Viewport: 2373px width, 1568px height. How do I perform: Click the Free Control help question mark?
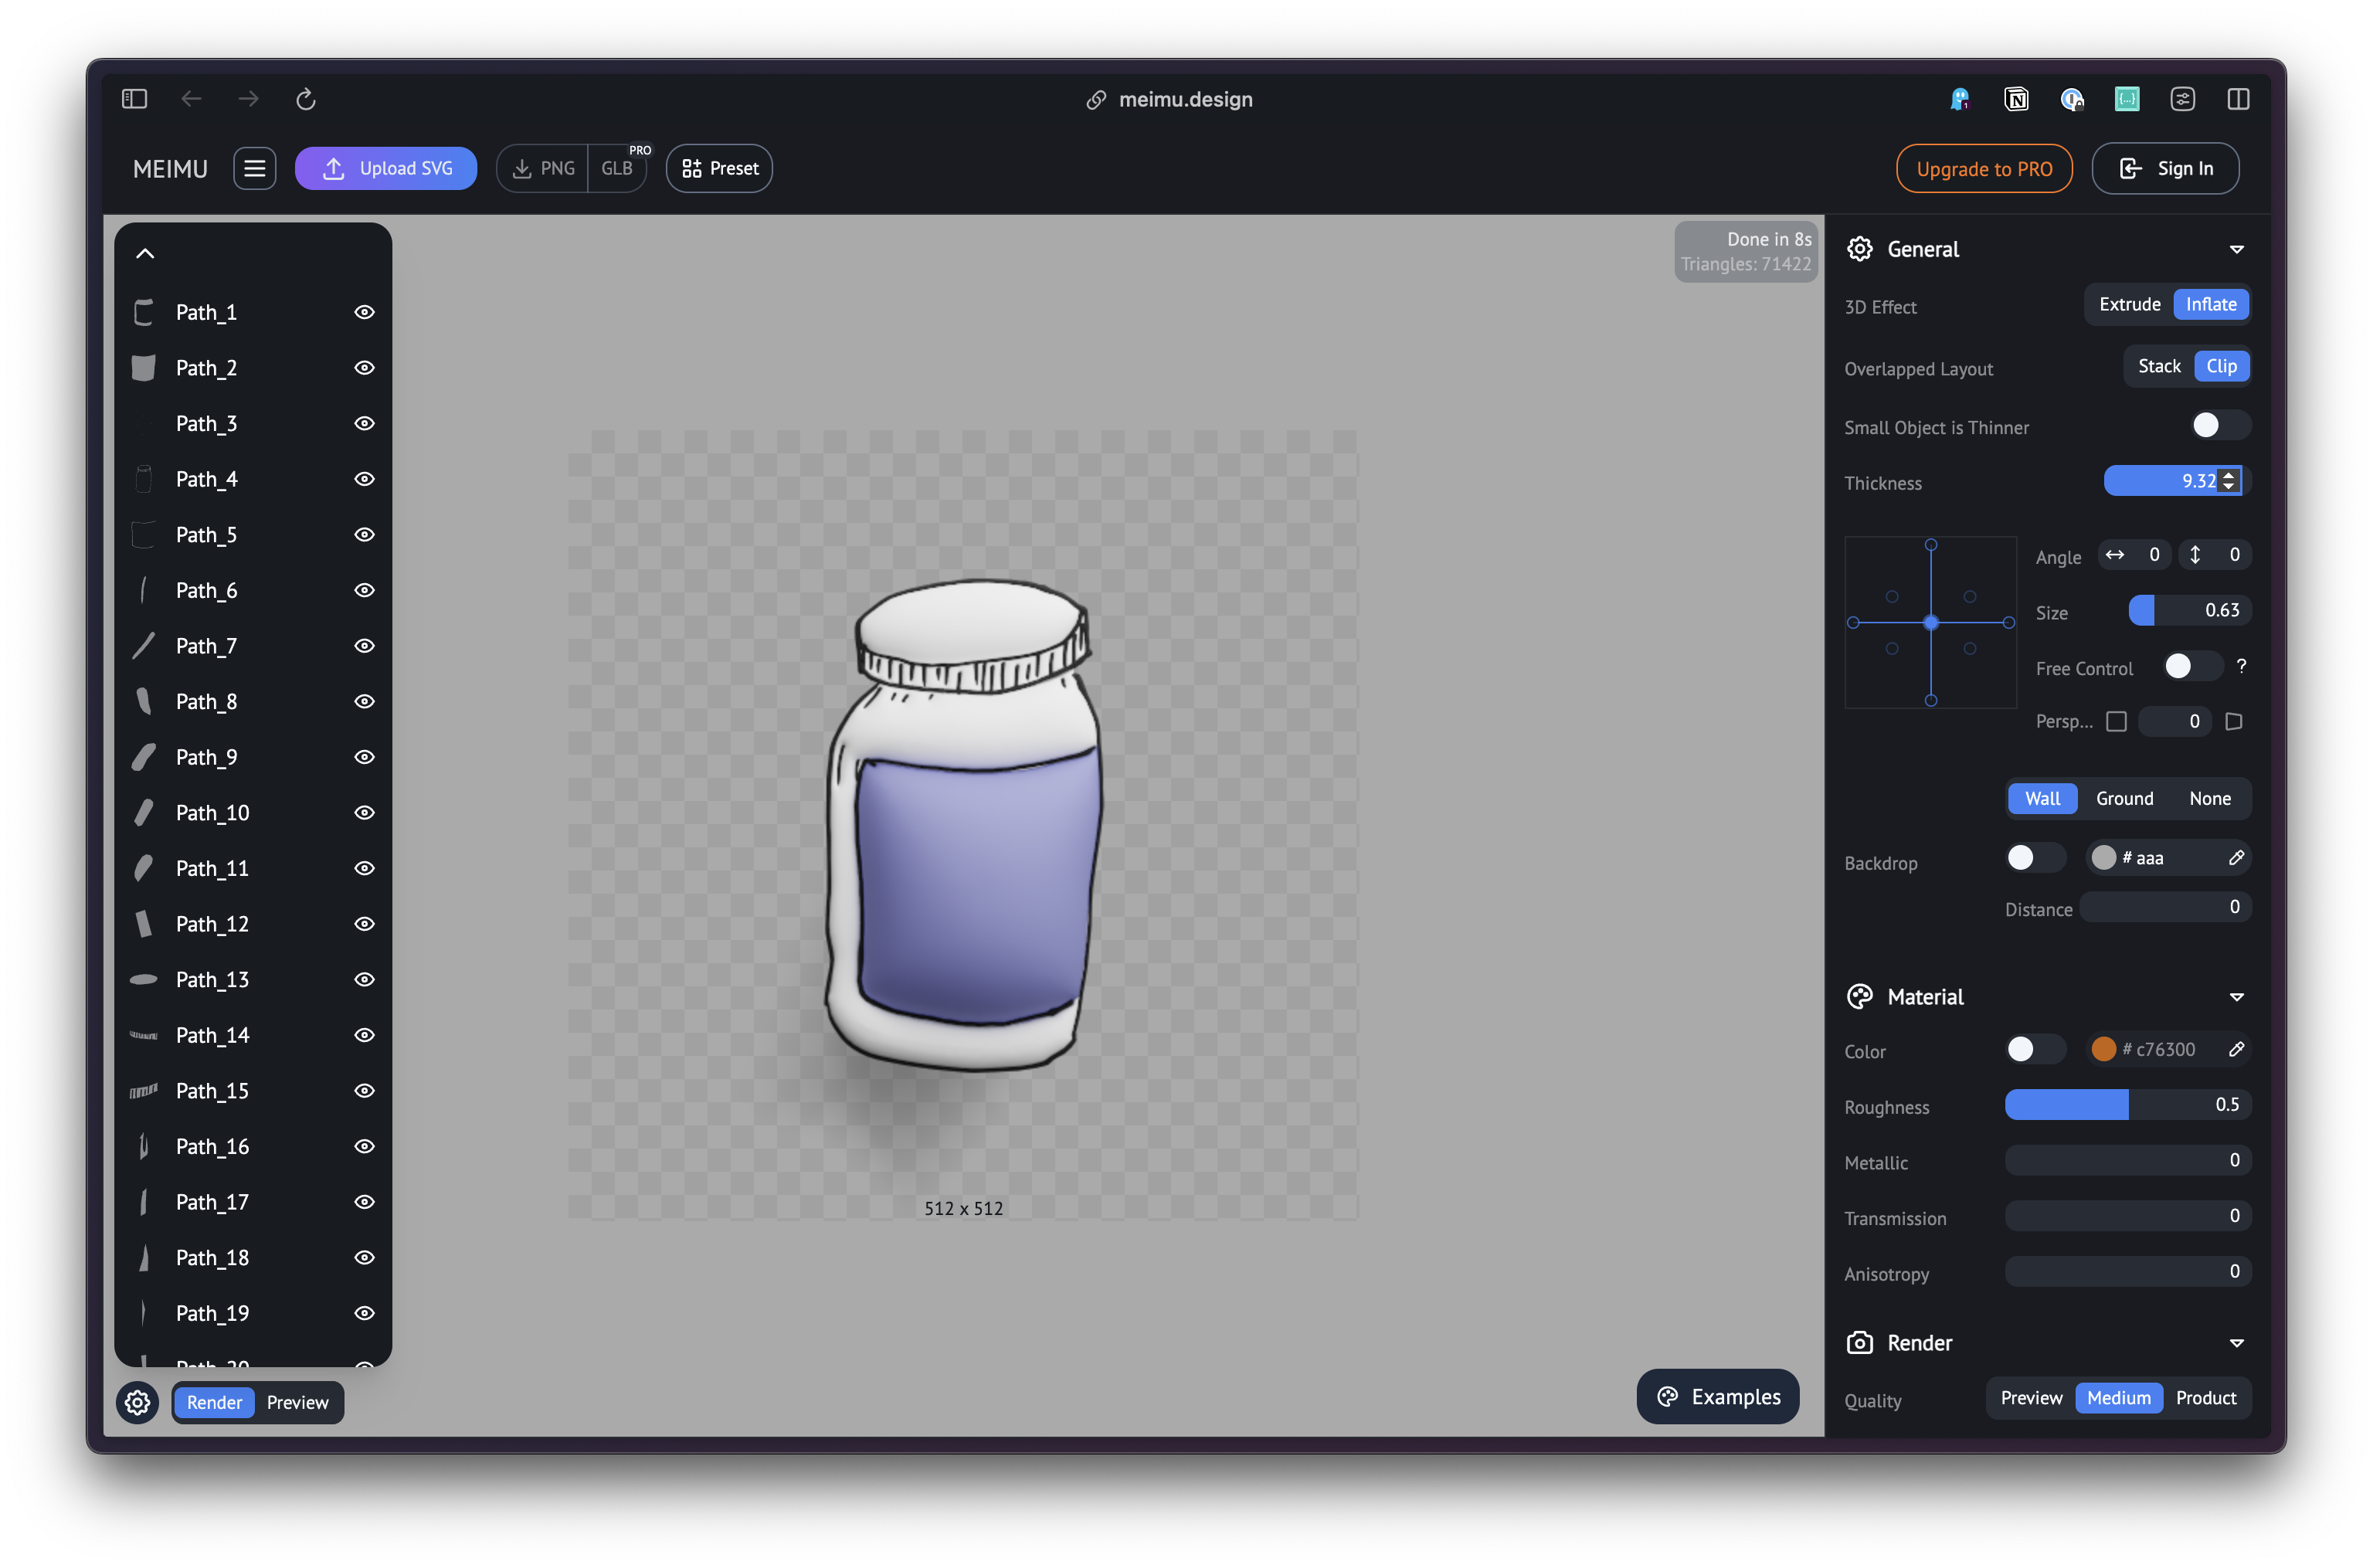[x=2242, y=666]
